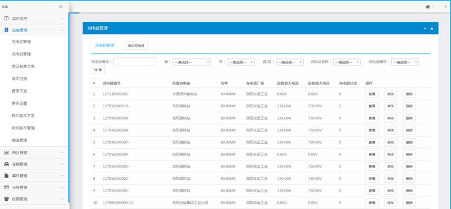Click the hamburger menu icon in sidebar header
The width and height of the screenshot is (451, 209).
click(x=61, y=7)
